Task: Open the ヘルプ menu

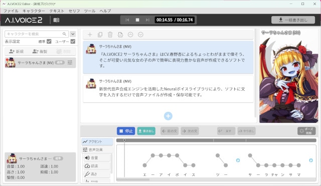Action: [105, 11]
